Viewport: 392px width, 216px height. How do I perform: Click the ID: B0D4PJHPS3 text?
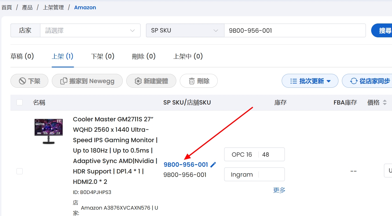[x=92, y=192]
